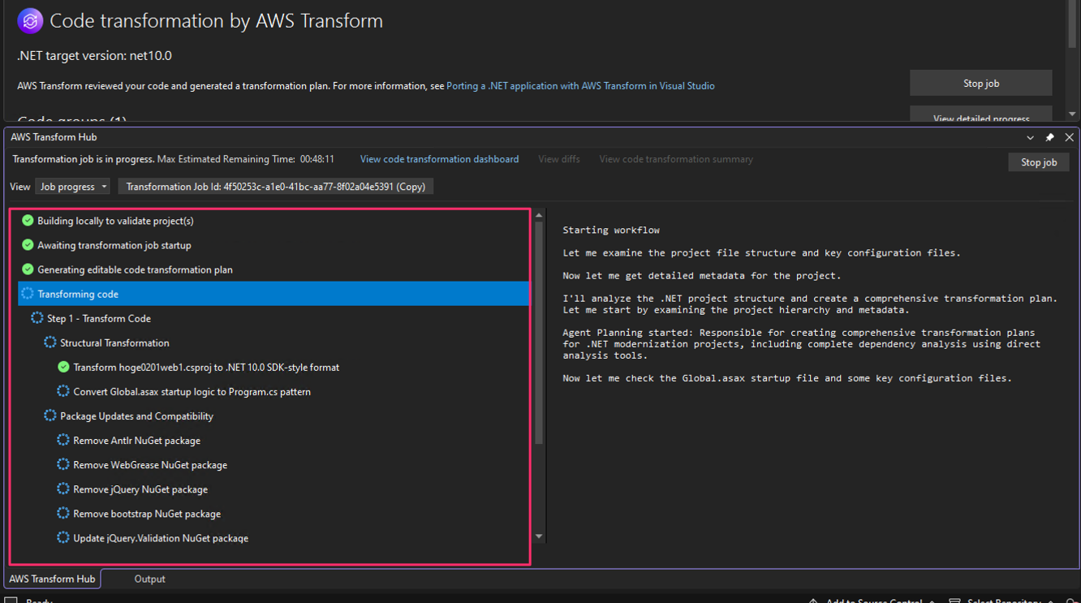This screenshot has width=1081, height=603.
Task: Open the Transform Hub window position menu
Action: (1030, 137)
